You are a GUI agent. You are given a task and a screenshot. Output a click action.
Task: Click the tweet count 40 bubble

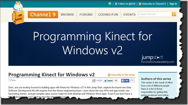coord(116,81)
